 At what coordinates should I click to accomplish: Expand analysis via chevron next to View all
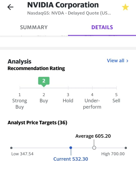127,61
